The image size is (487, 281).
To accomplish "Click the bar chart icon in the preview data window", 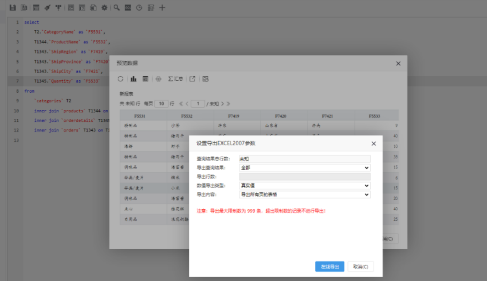I will tap(133, 79).
